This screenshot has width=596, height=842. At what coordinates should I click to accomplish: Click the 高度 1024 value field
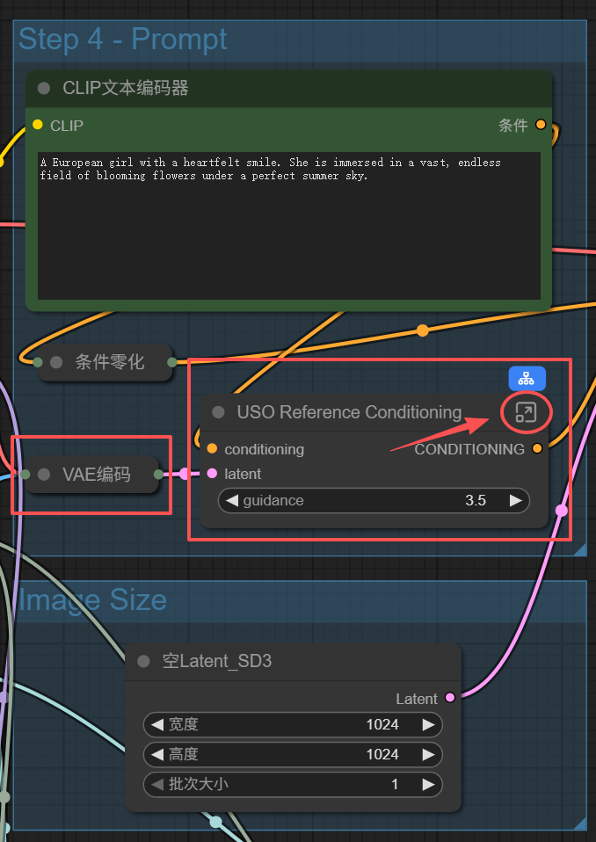coord(293,754)
